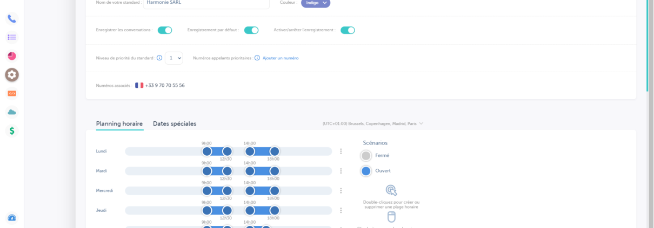Open the green dollar billing icon
This screenshot has width=654, height=228.
(x=12, y=131)
